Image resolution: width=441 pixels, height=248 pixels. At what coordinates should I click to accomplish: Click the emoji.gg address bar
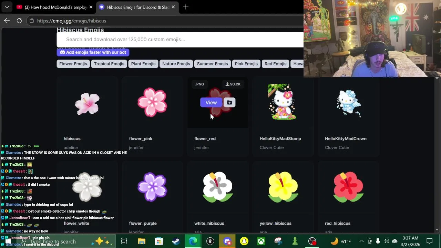pyautogui.click(x=165, y=21)
